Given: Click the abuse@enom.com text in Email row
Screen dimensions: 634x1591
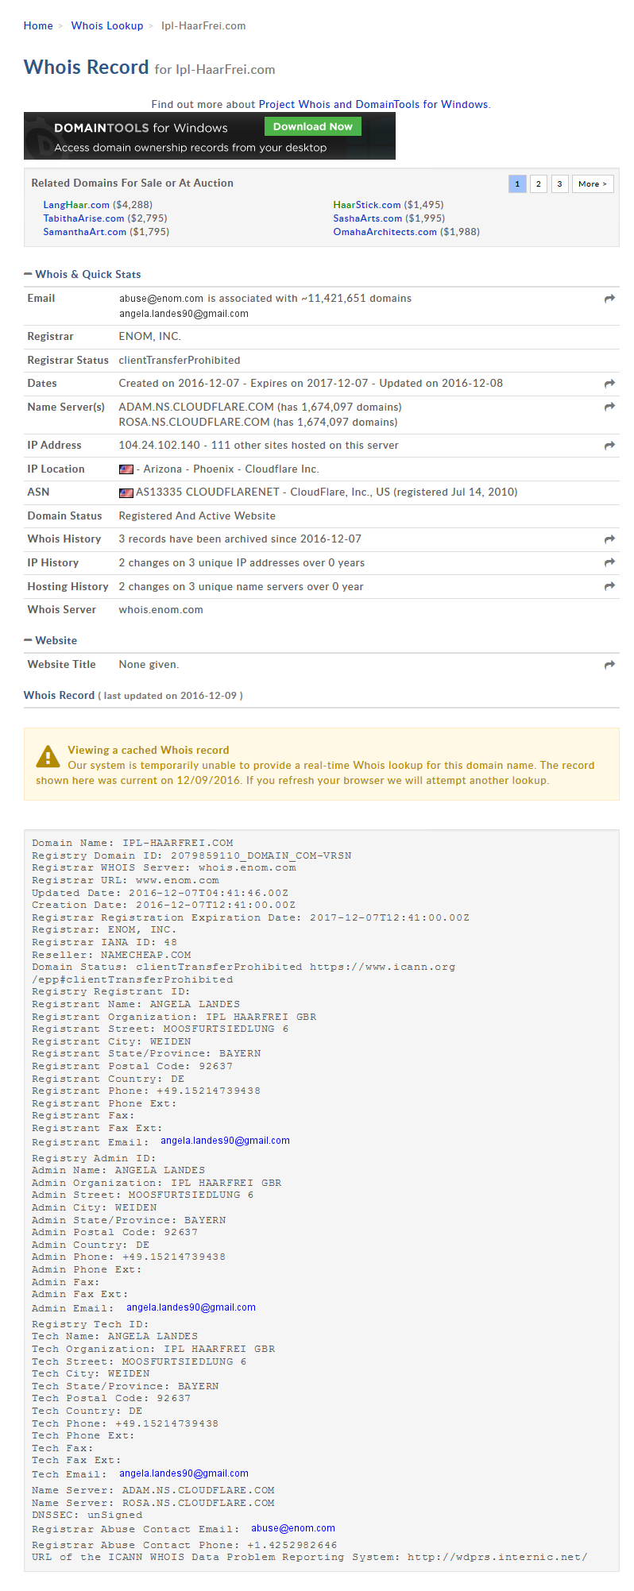Looking at the screenshot, I should pos(161,299).
